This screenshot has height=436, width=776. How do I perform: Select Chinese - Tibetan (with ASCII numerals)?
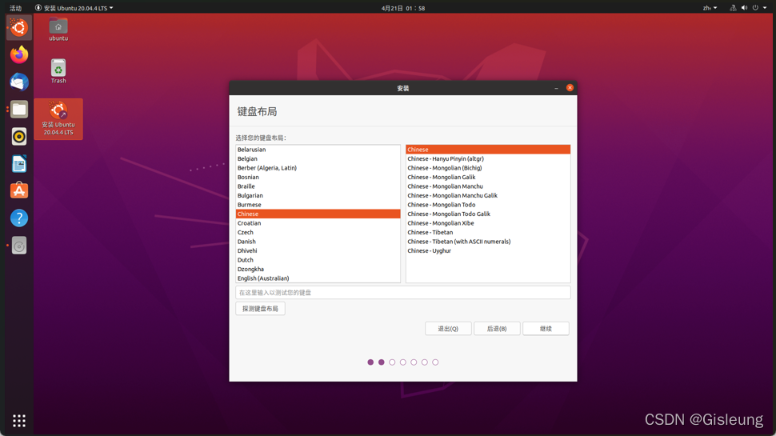click(488, 242)
